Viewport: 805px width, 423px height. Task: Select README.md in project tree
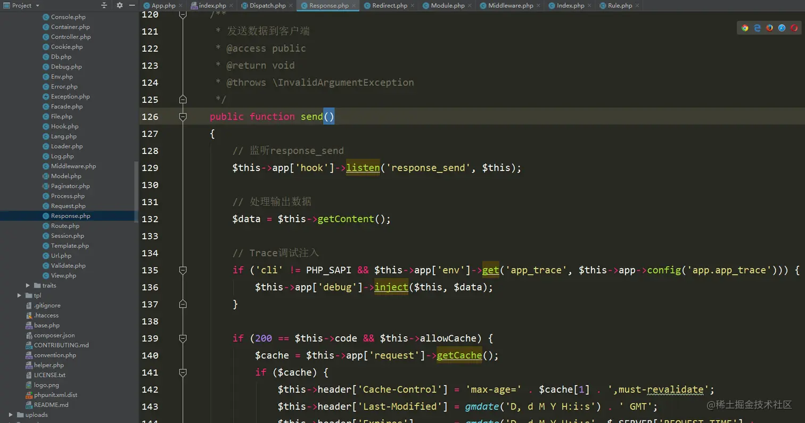[x=51, y=405]
